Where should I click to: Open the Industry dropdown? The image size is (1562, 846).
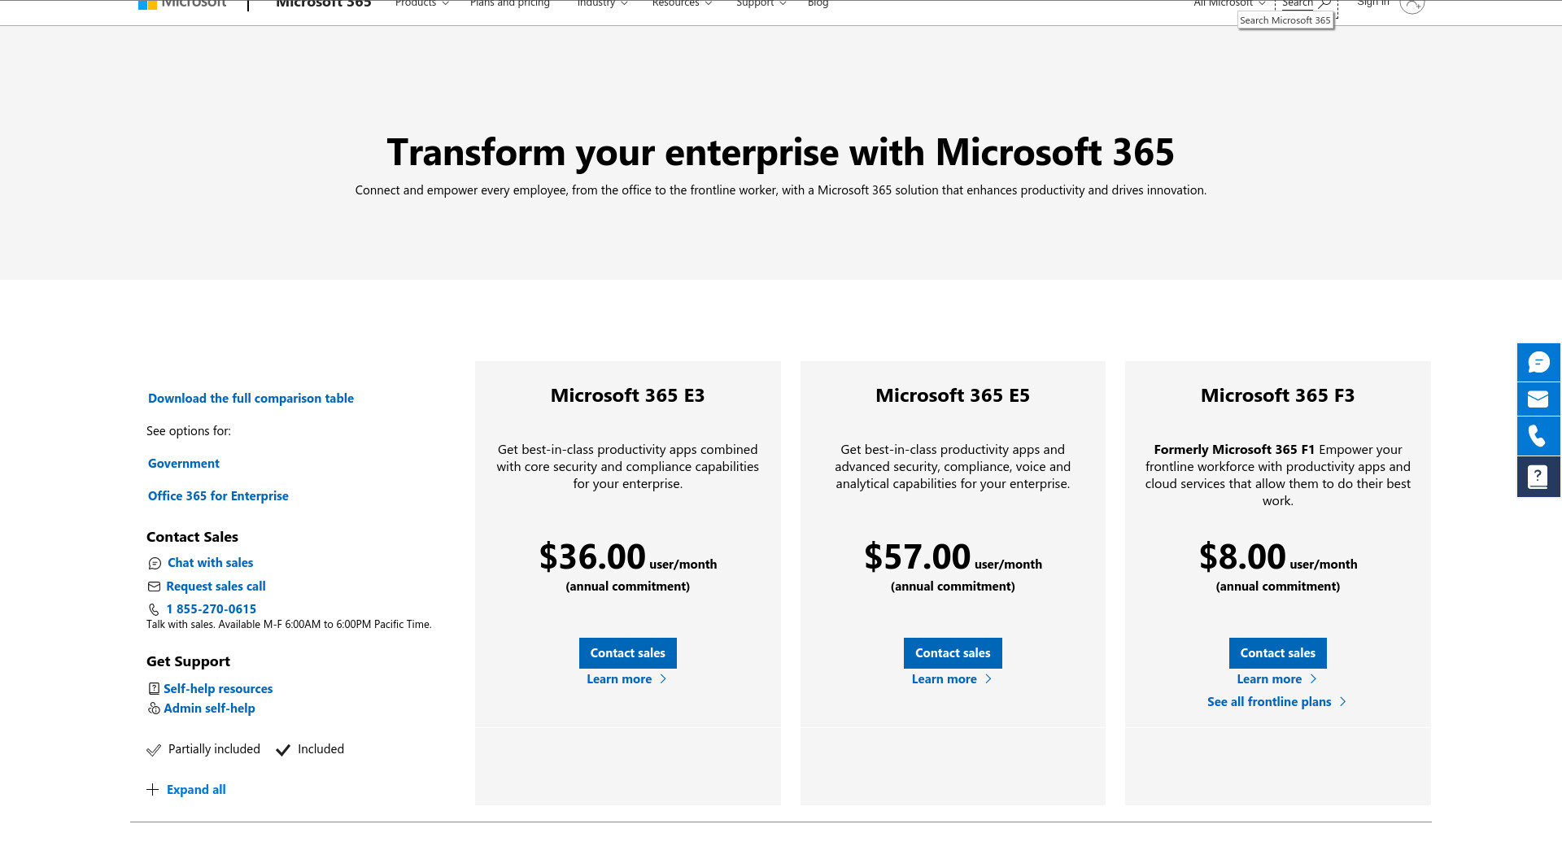pos(602,4)
